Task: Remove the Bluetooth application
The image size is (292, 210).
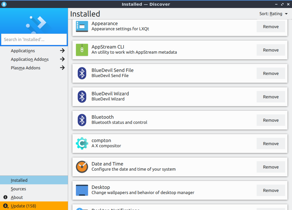Action: (x=271, y=120)
